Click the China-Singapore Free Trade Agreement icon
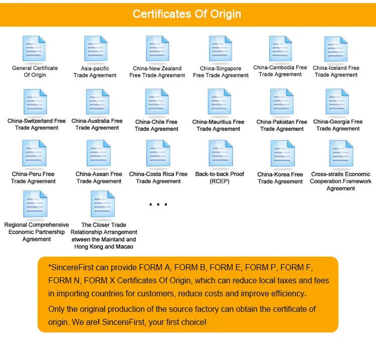Image resolution: width=376 pixels, height=338 pixels. pos(221,48)
